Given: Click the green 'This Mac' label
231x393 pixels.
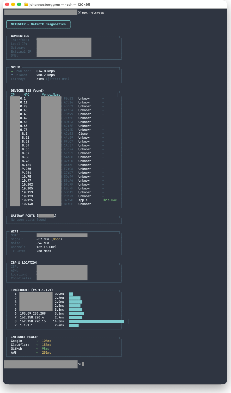Looking at the screenshot, I should 110,200.
